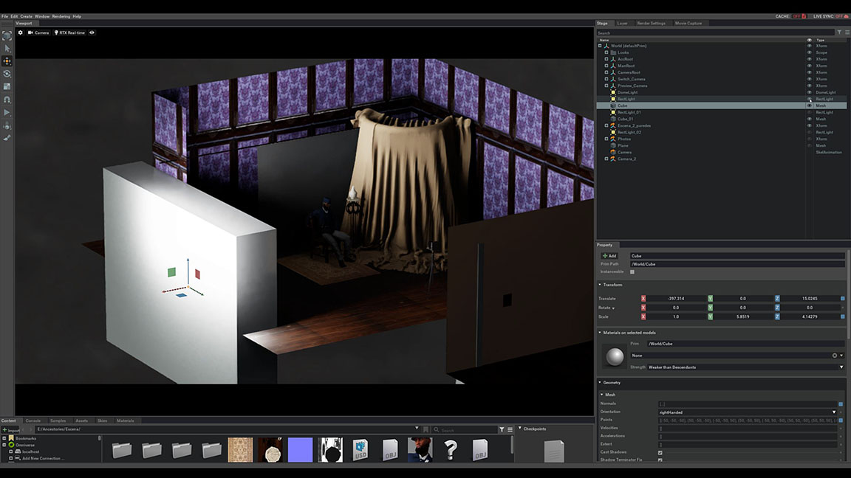Screen dimensions: 851x478
Task: Toggle visibility of DomeLight
Action: [x=809, y=92]
